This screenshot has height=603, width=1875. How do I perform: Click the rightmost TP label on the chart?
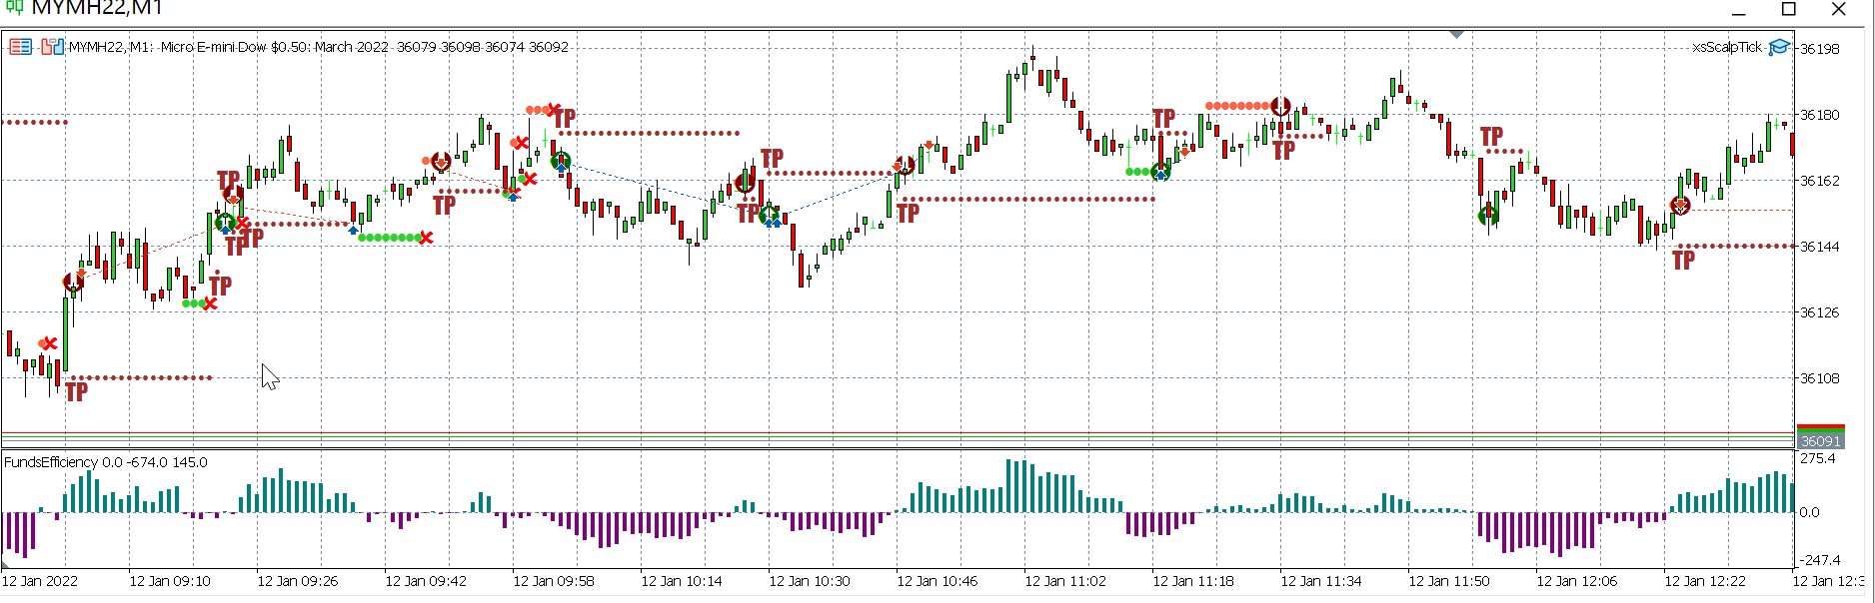click(1683, 261)
